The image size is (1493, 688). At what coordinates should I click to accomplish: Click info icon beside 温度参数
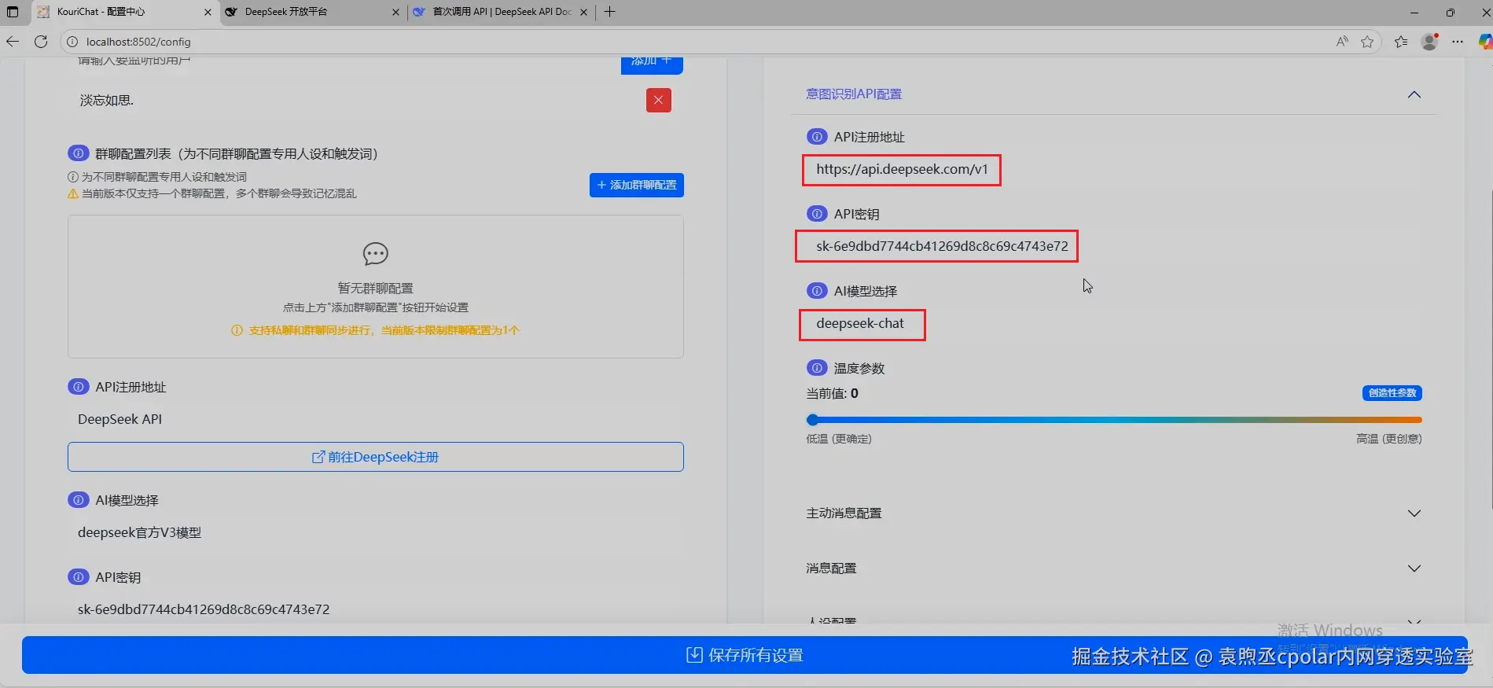[817, 368]
